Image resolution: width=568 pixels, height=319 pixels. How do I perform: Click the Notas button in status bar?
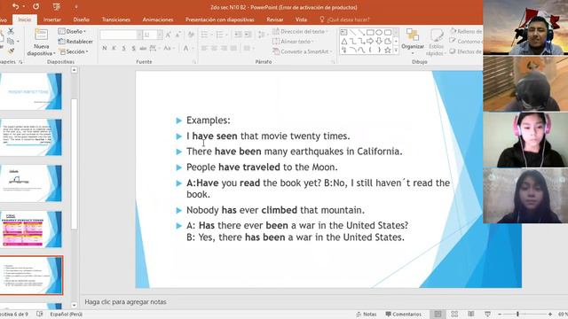[367, 314]
